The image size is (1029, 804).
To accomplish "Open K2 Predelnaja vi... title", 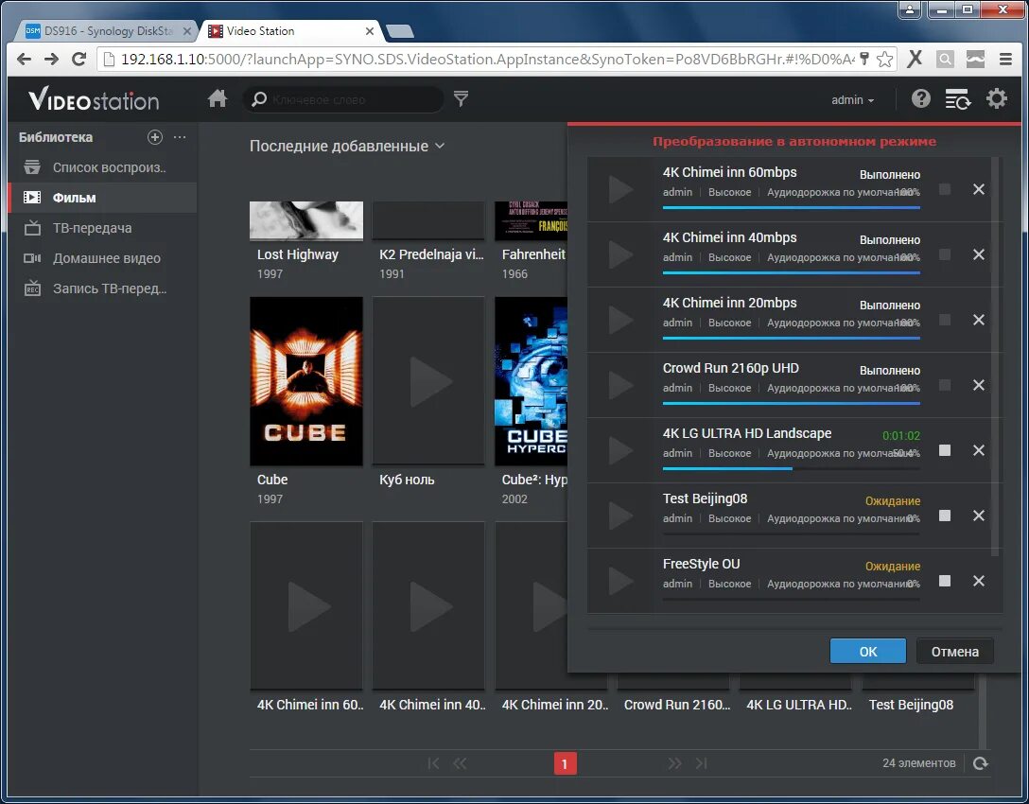I will (431, 254).
